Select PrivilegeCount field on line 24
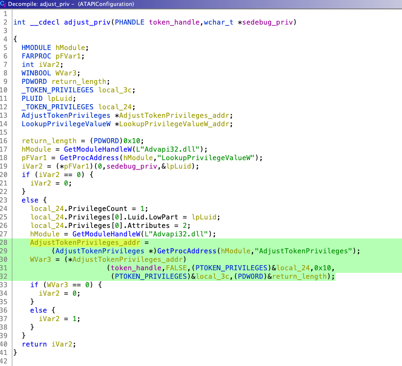 (x=98, y=208)
